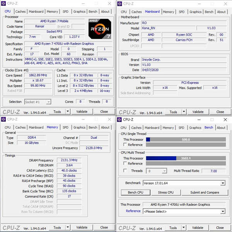Click the multi thread Reference bar
This screenshot has height=232, width=232.
186,163
